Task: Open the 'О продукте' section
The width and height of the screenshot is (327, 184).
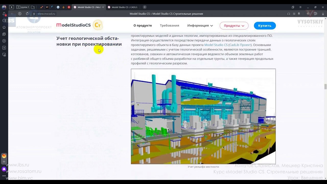Action: [143, 26]
